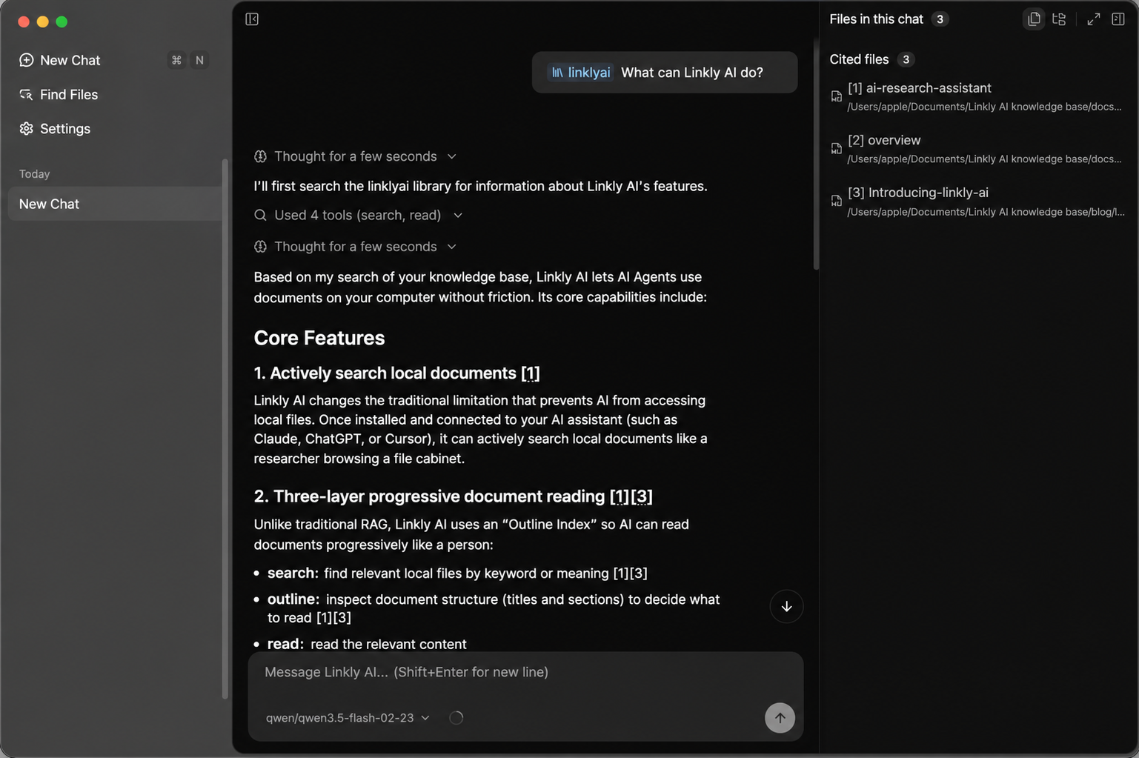Open cited file [1] ai-research-assistant
Image resolution: width=1139 pixels, height=758 pixels.
(977, 96)
